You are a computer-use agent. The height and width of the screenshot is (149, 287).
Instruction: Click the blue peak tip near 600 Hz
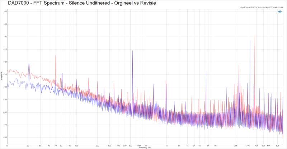coord(132,51)
